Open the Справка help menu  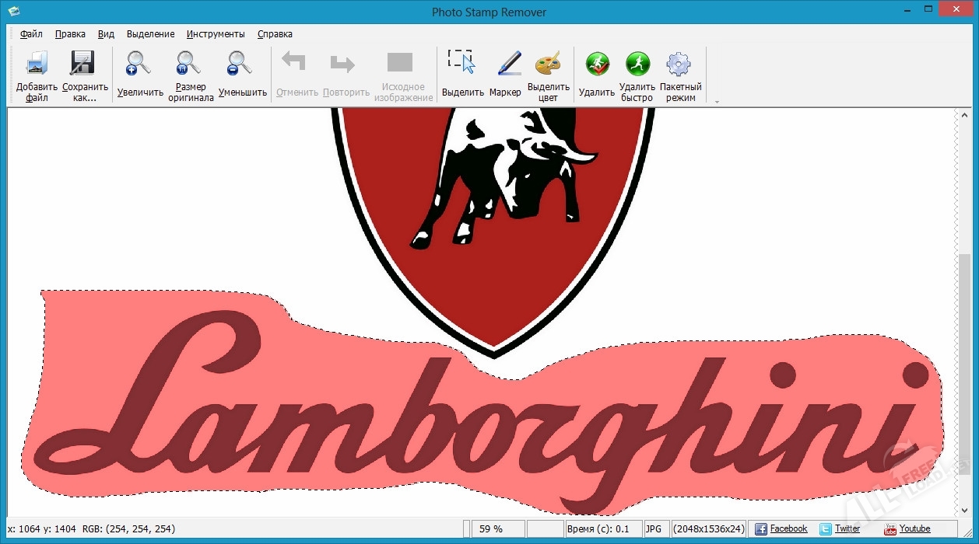275,34
